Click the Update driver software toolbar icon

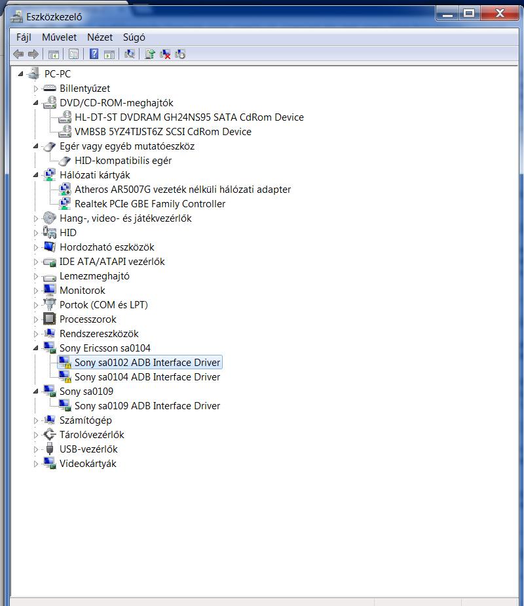pos(150,54)
